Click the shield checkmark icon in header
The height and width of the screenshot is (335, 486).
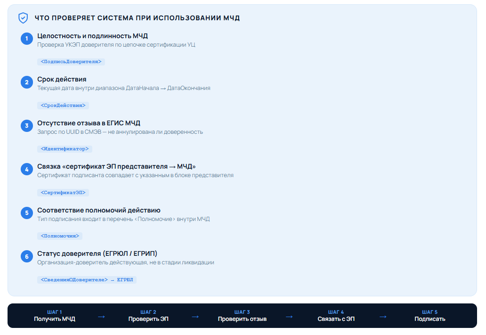(x=23, y=18)
